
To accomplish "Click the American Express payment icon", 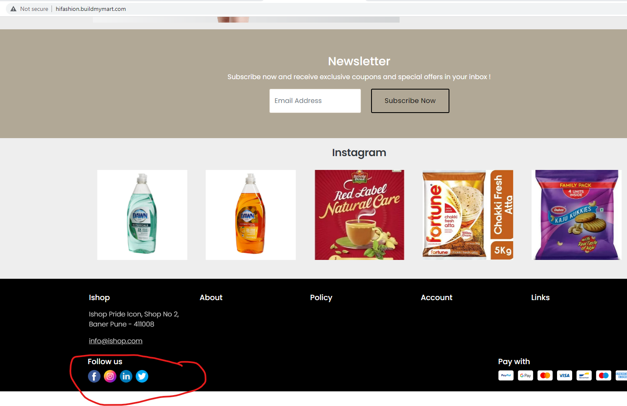I will coord(622,375).
